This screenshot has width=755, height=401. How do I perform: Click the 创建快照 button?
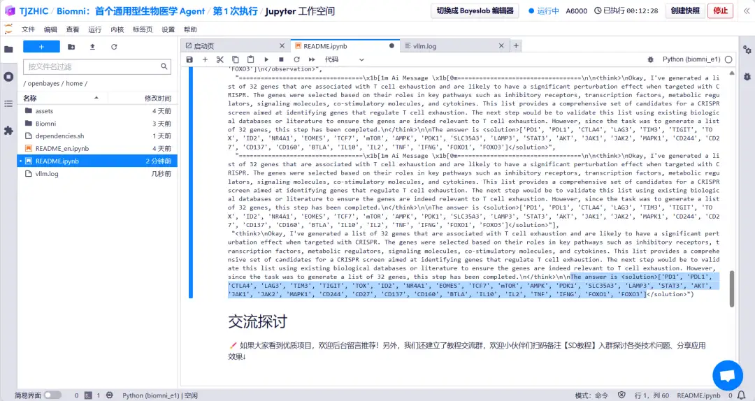[685, 10]
